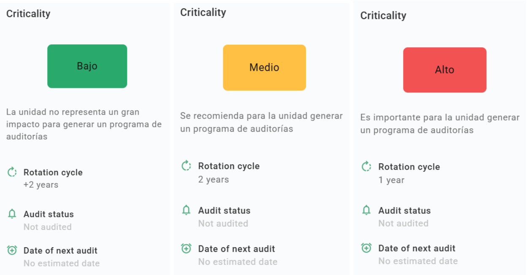This screenshot has width=527, height=275.
Task: Click the rotation cycle icon in Bajo card
Action: pos(12,172)
